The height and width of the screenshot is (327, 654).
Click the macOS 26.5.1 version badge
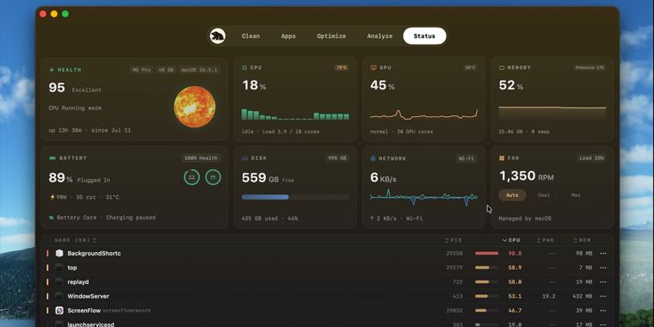point(199,70)
